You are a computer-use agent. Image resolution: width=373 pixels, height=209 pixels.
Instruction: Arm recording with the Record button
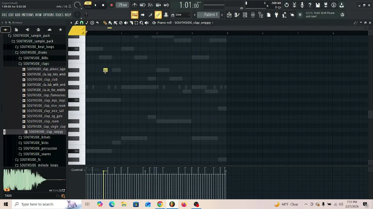pyautogui.click(x=111, y=5)
